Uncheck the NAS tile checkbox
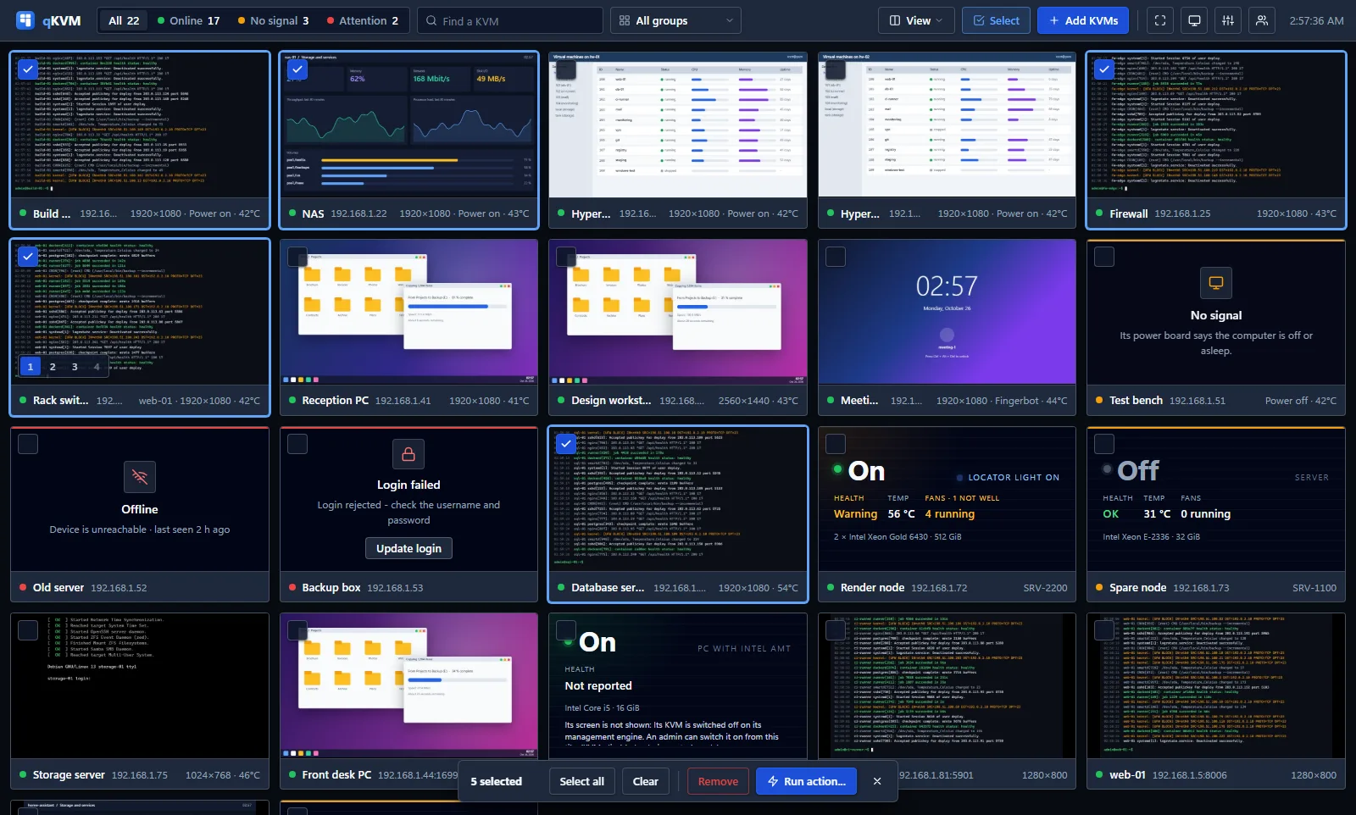 click(x=297, y=69)
